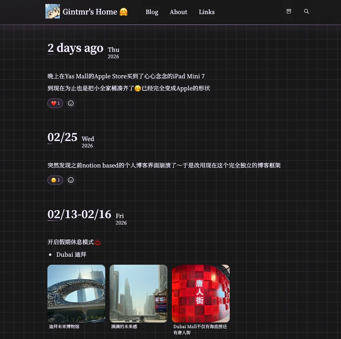
Task: Go to the About page
Action: pyautogui.click(x=178, y=12)
